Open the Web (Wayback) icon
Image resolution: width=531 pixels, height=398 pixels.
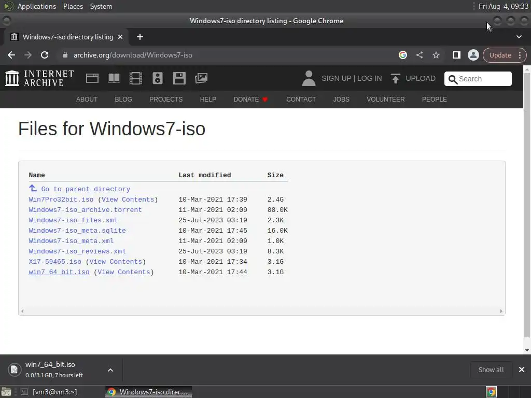[x=92, y=78]
